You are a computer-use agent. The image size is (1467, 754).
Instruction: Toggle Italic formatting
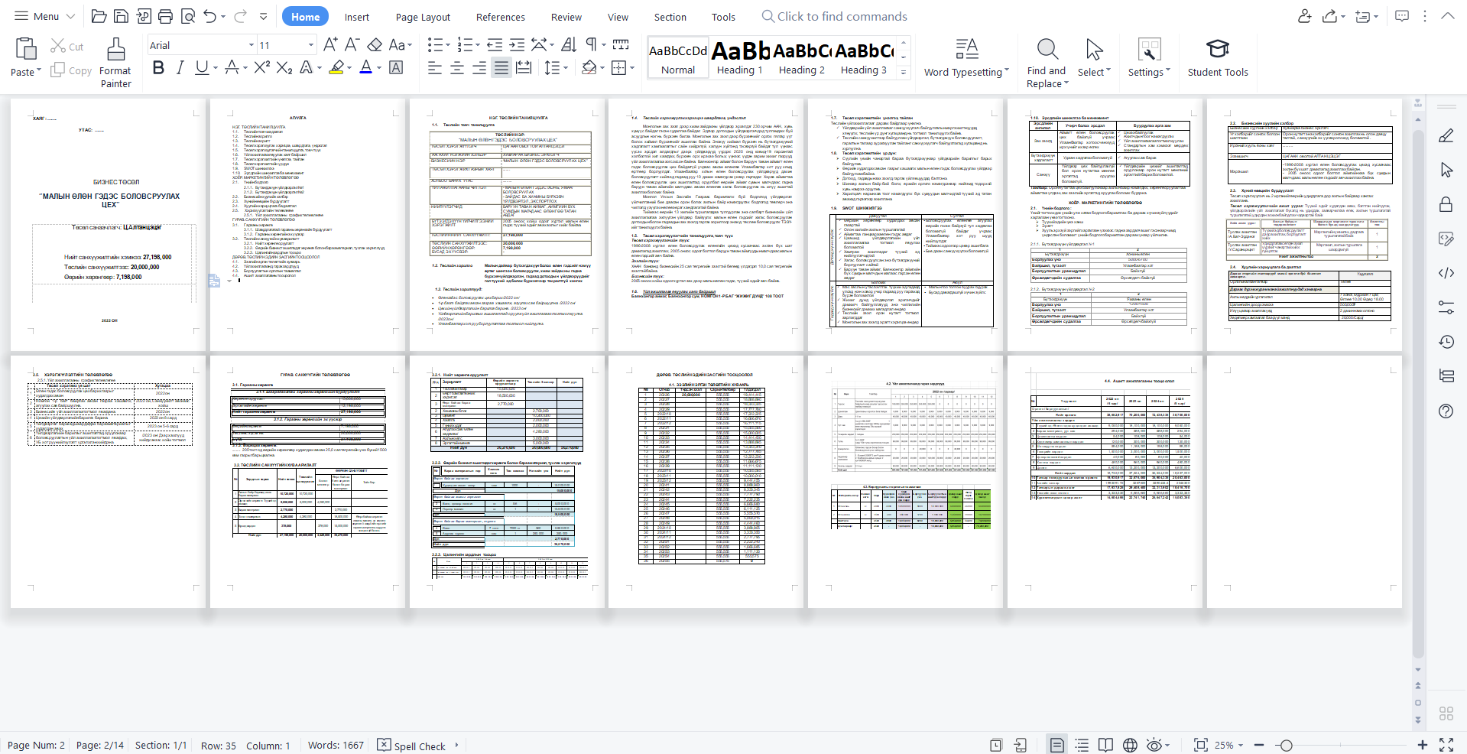180,68
